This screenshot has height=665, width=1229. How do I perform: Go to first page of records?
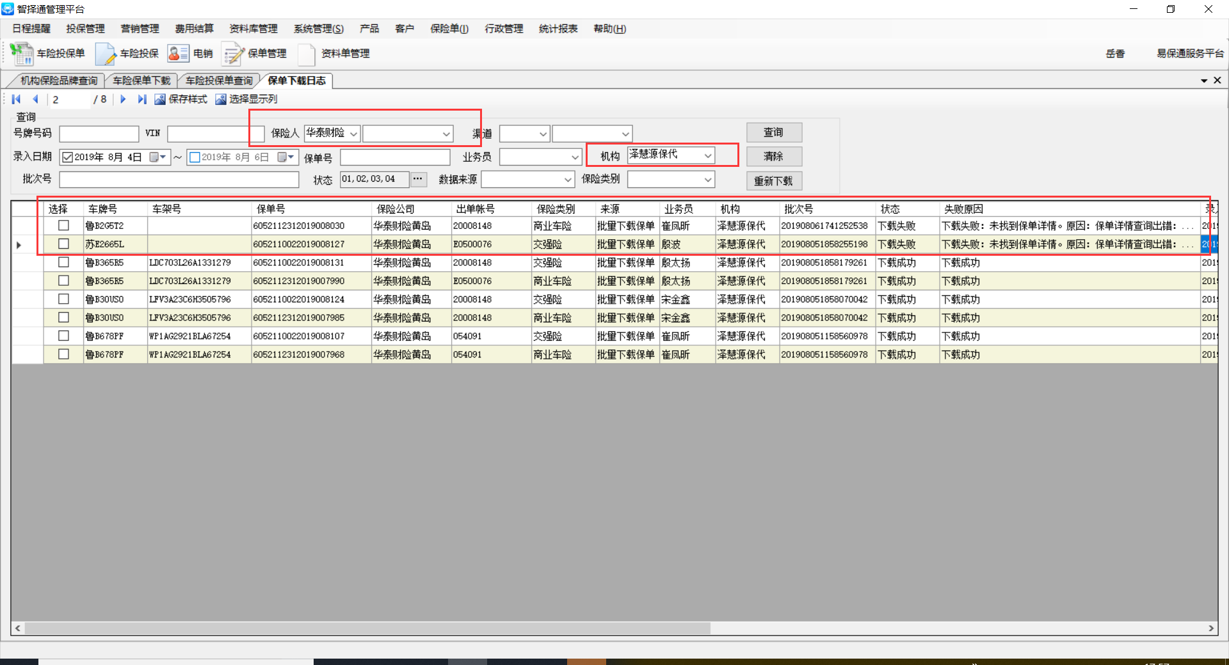[17, 99]
